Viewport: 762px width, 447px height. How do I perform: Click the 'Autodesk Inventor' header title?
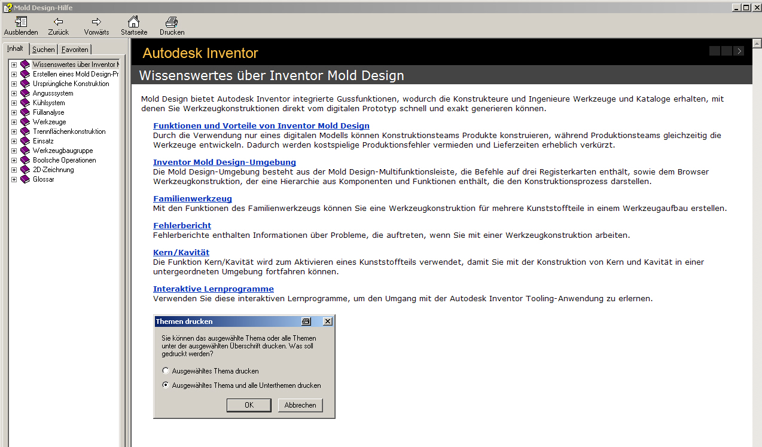tap(200, 53)
